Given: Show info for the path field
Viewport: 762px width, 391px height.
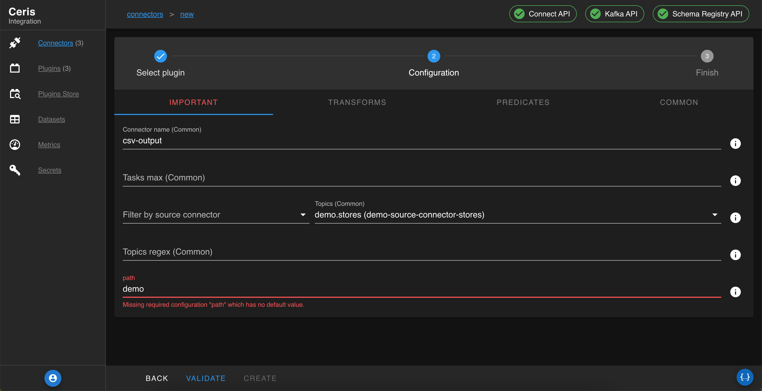Looking at the screenshot, I should [735, 292].
